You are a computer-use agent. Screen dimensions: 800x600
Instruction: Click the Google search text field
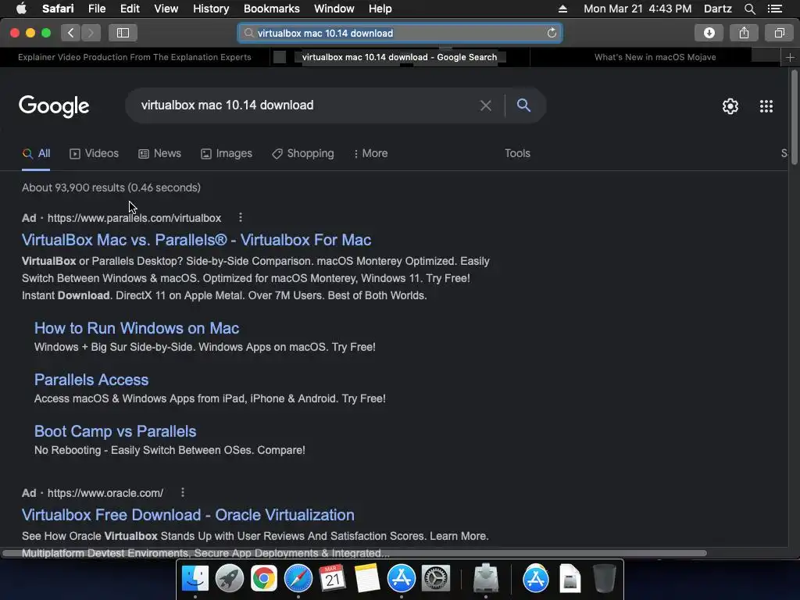306,105
